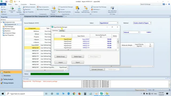Launch the Methods Assistant
171x96 pixels.
pos(29,7)
